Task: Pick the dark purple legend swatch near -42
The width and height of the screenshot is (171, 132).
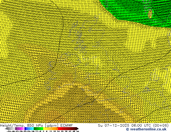Action: [16, 129]
